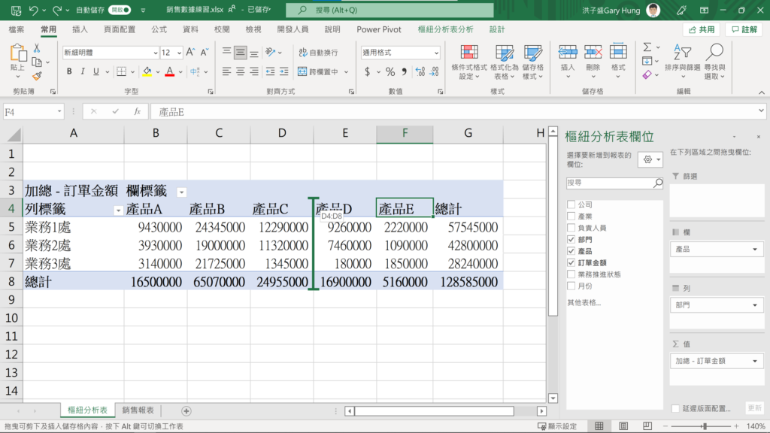Click the Redo icon in the title bar
Viewport: 770px width, 433px height.
click(x=56, y=10)
